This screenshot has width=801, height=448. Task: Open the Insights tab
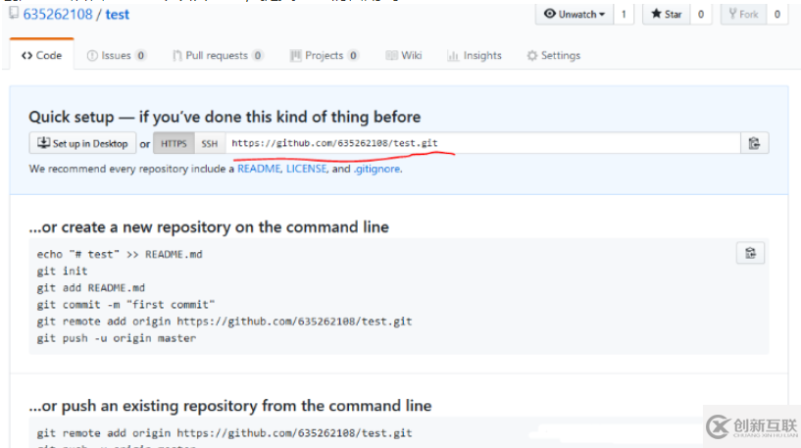pyautogui.click(x=475, y=55)
